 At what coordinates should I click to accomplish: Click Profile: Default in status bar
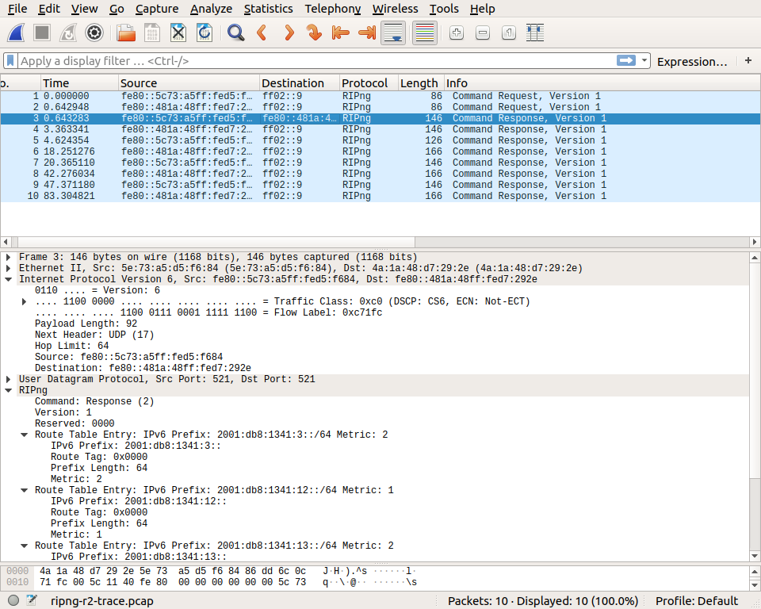[x=697, y=601]
